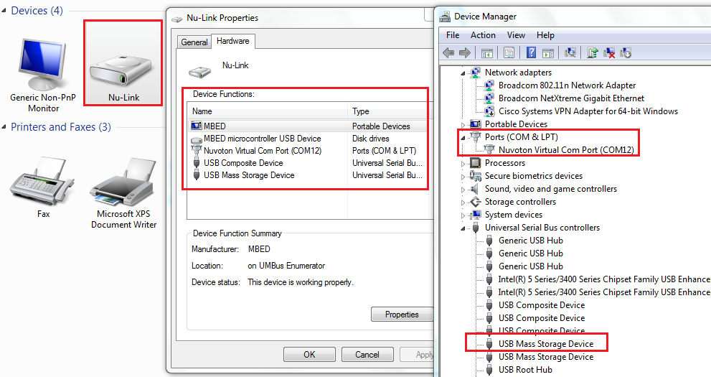Collapse the Universal Serial Bus controllers node
Image resolution: width=711 pixels, height=377 pixels.
(x=463, y=228)
